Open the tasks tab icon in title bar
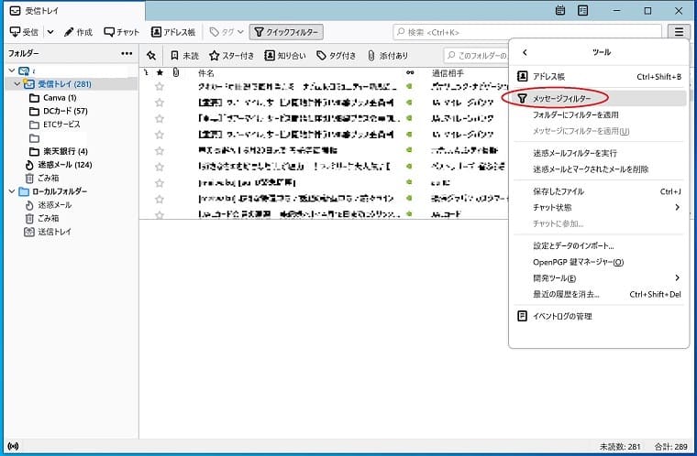Image resolution: width=697 pixels, height=456 pixels. coord(582,10)
